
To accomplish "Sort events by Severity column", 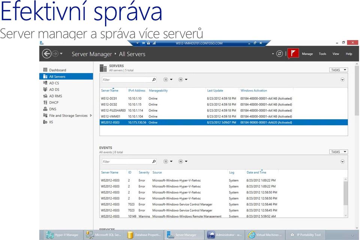I will [144, 172].
